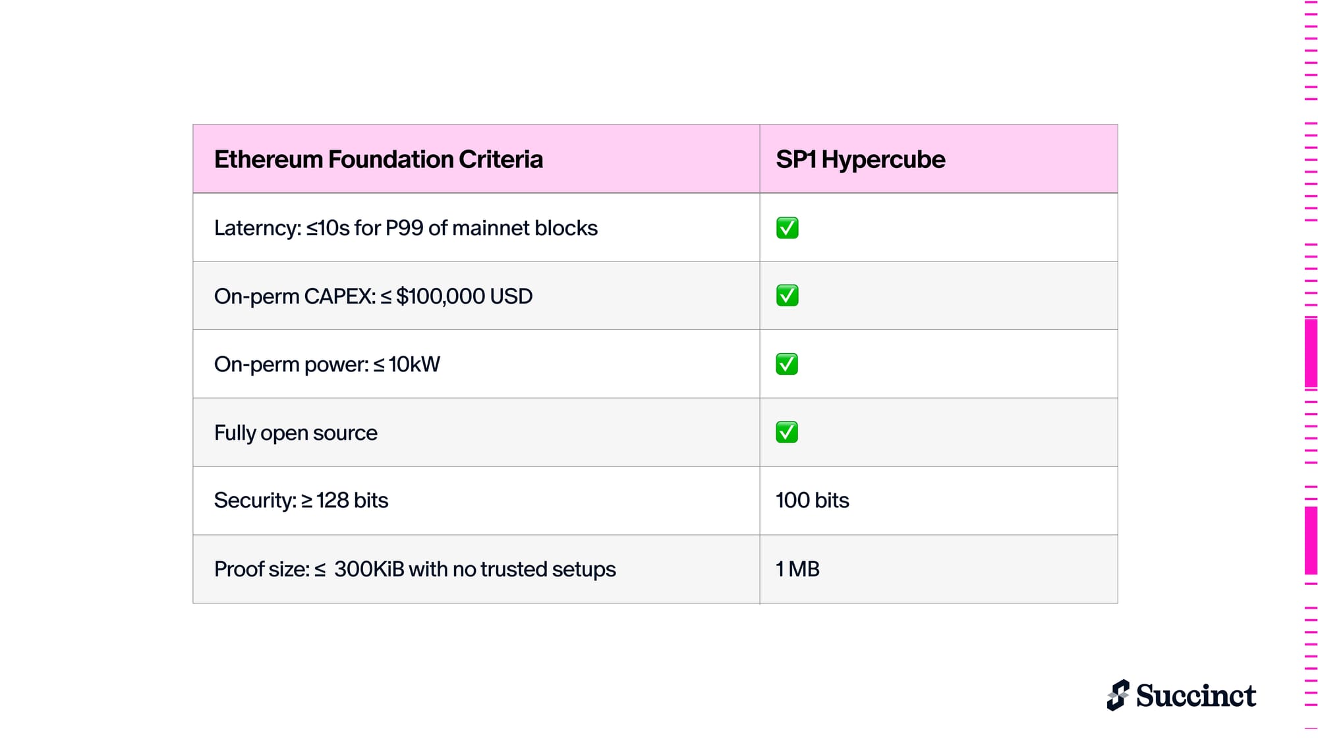Click the lower thick pink bar on right edge
Screen dimensions: 1318x741
pos(1311,540)
